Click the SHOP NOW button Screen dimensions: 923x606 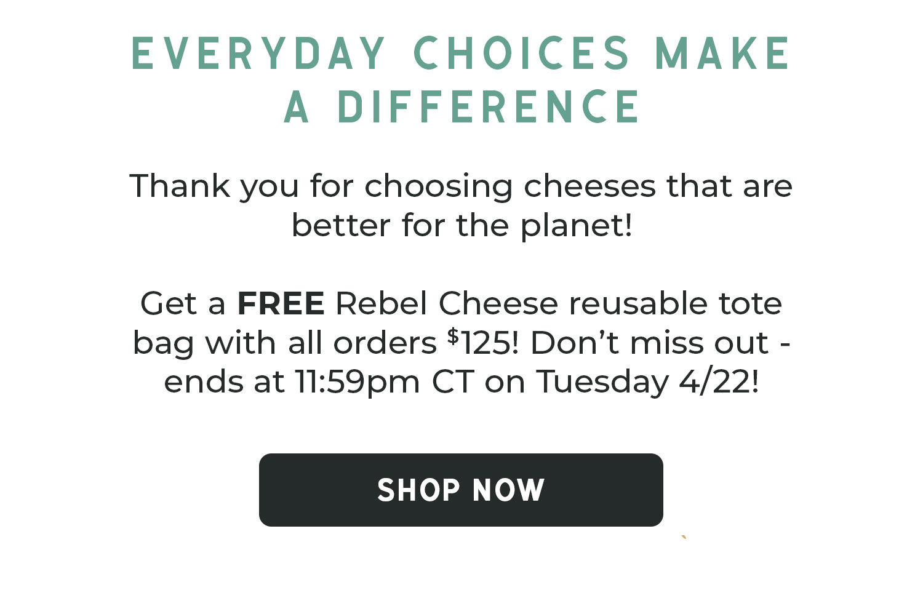461,490
